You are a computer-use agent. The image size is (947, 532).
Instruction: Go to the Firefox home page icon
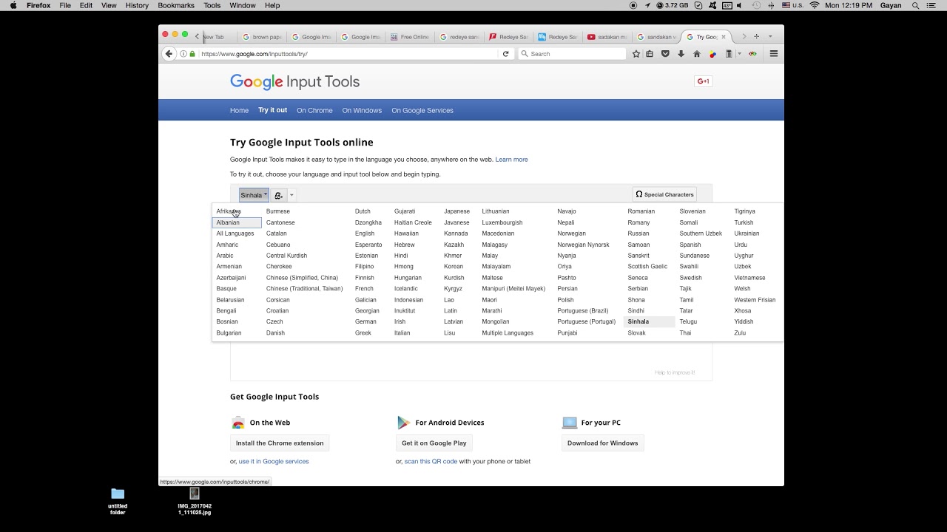696,54
